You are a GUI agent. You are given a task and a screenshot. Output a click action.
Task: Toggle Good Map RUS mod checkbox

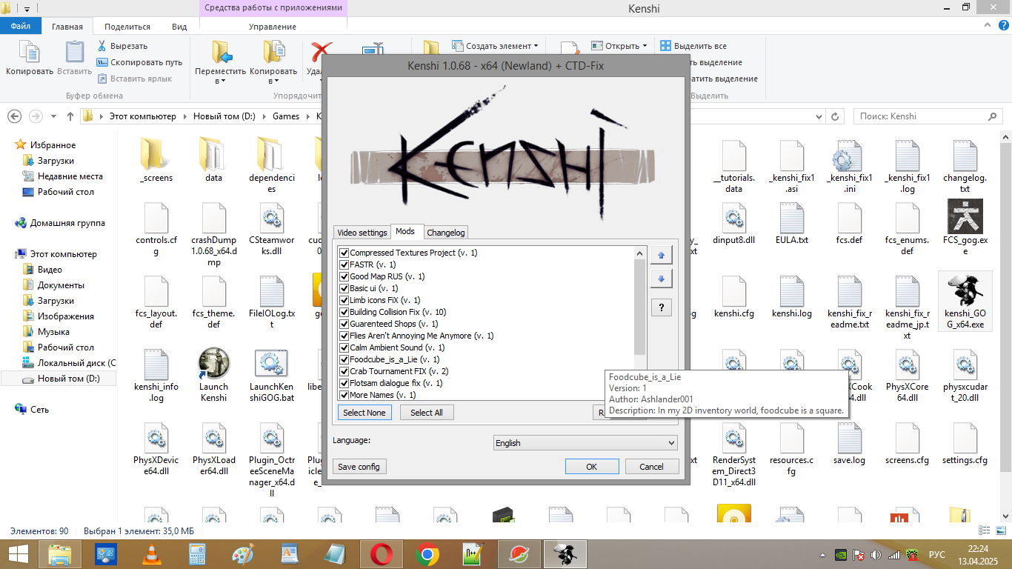pyautogui.click(x=344, y=276)
